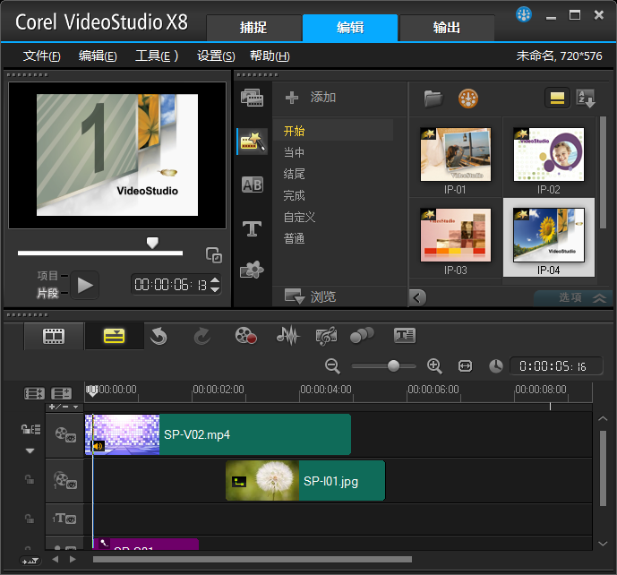Switch to the 输出 tab
617x575 pixels.
coord(447,28)
